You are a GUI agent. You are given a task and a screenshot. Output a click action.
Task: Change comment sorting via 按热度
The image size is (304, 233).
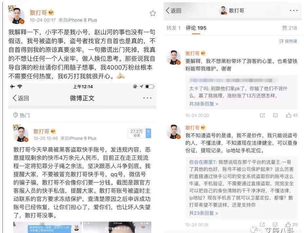[288, 41]
